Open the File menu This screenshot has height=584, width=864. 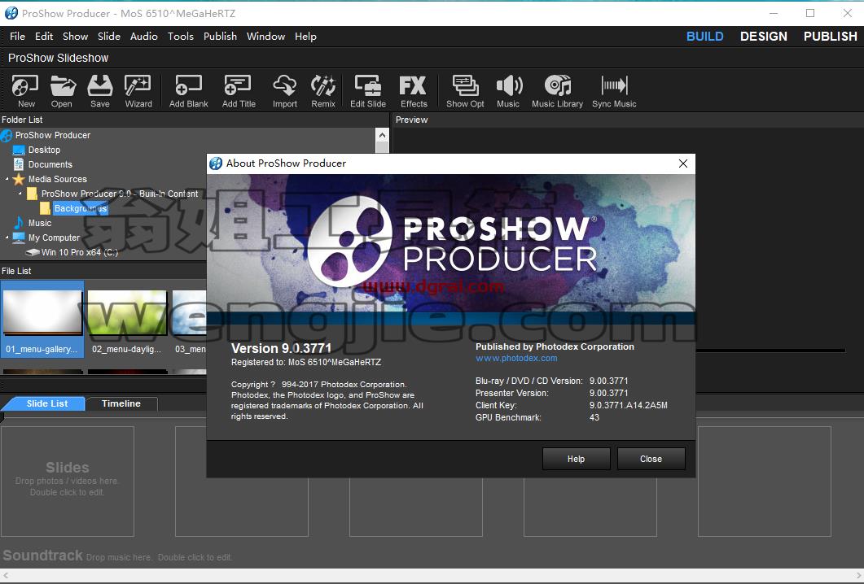tap(17, 37)
